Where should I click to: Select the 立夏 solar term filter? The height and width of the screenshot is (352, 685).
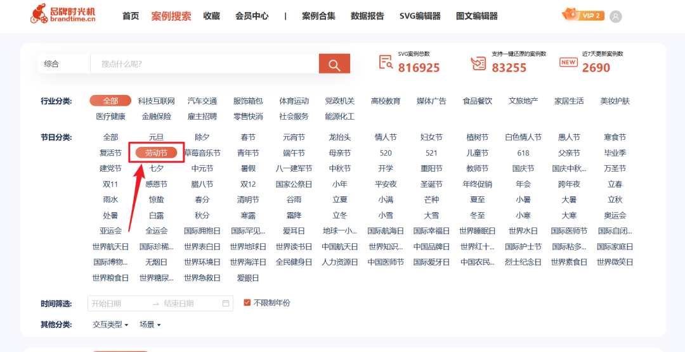(x=340, y=200)
